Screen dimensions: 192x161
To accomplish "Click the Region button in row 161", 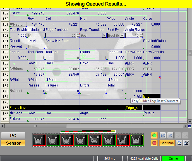I will tap(18, 24).
